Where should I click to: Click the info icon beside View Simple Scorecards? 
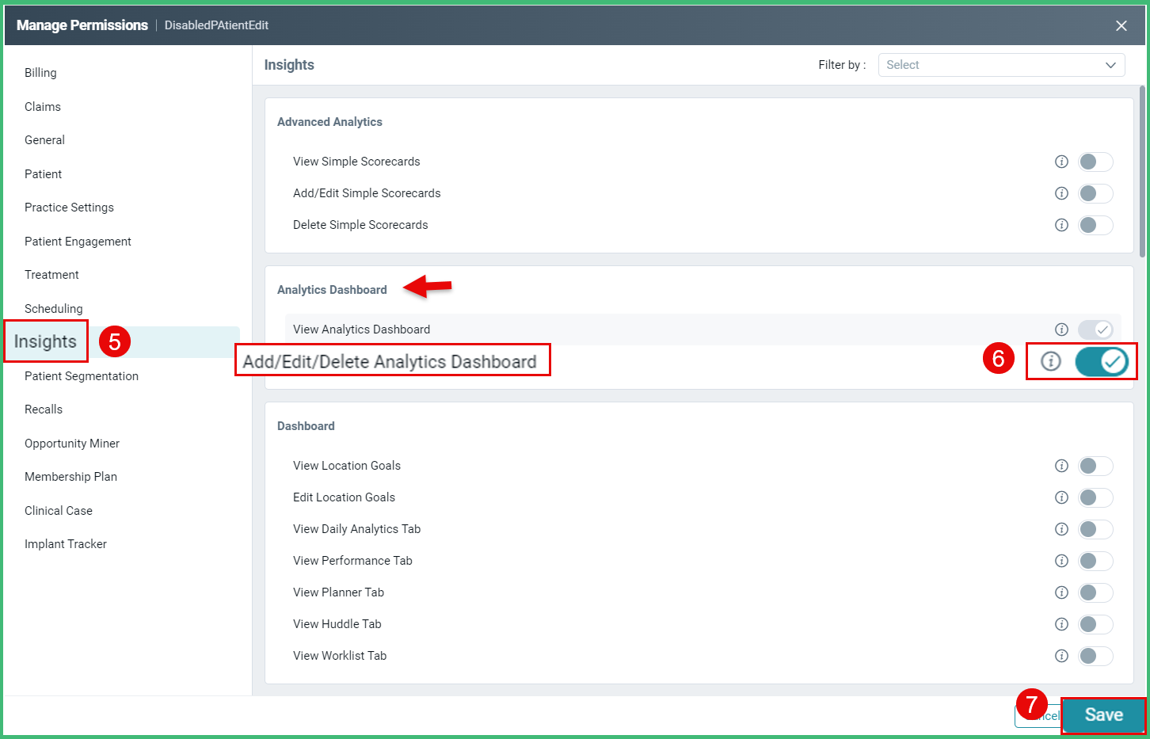coord(1061,162)
